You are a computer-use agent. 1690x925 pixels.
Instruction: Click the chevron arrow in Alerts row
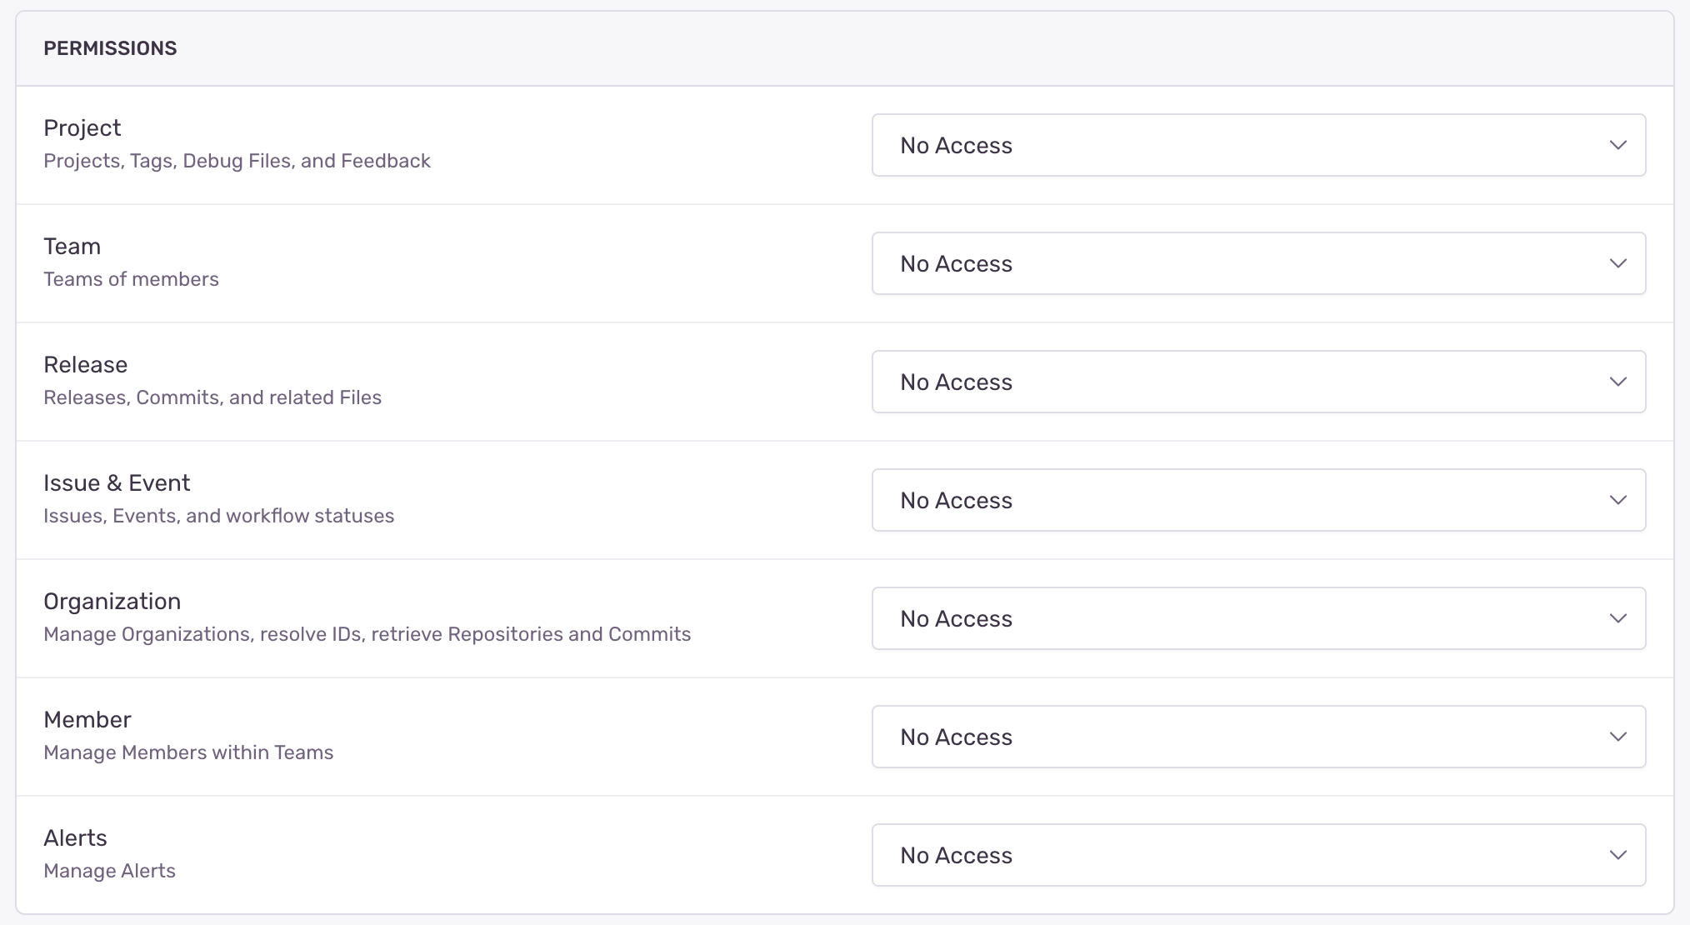pos(1617,855)
